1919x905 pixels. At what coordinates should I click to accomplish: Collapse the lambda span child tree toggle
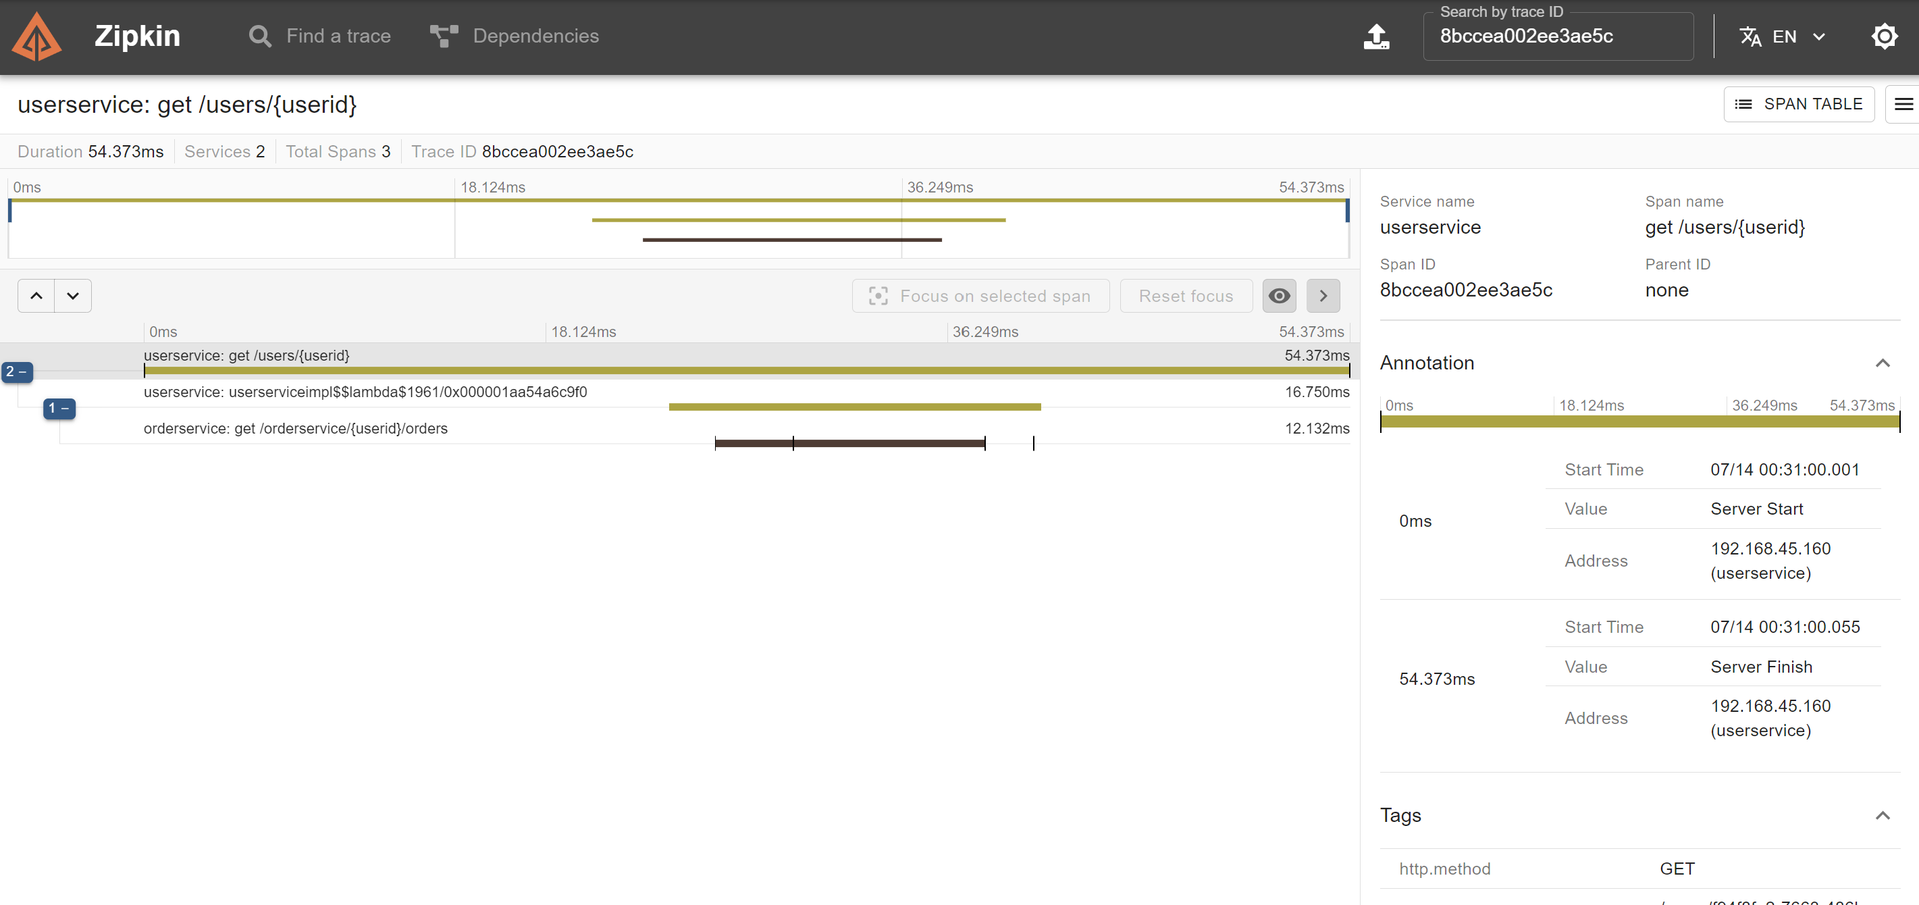click(59, 408)
